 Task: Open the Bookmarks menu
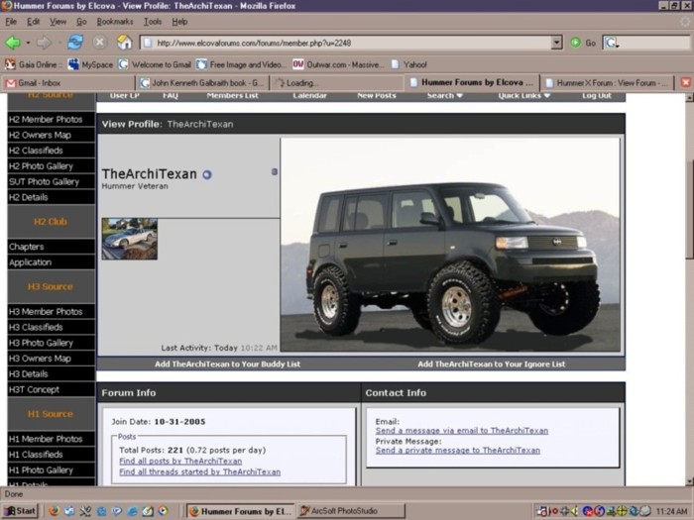(115, 22)
